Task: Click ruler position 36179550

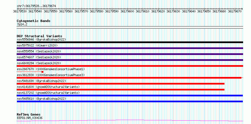Action: click(x=50, y=11)
